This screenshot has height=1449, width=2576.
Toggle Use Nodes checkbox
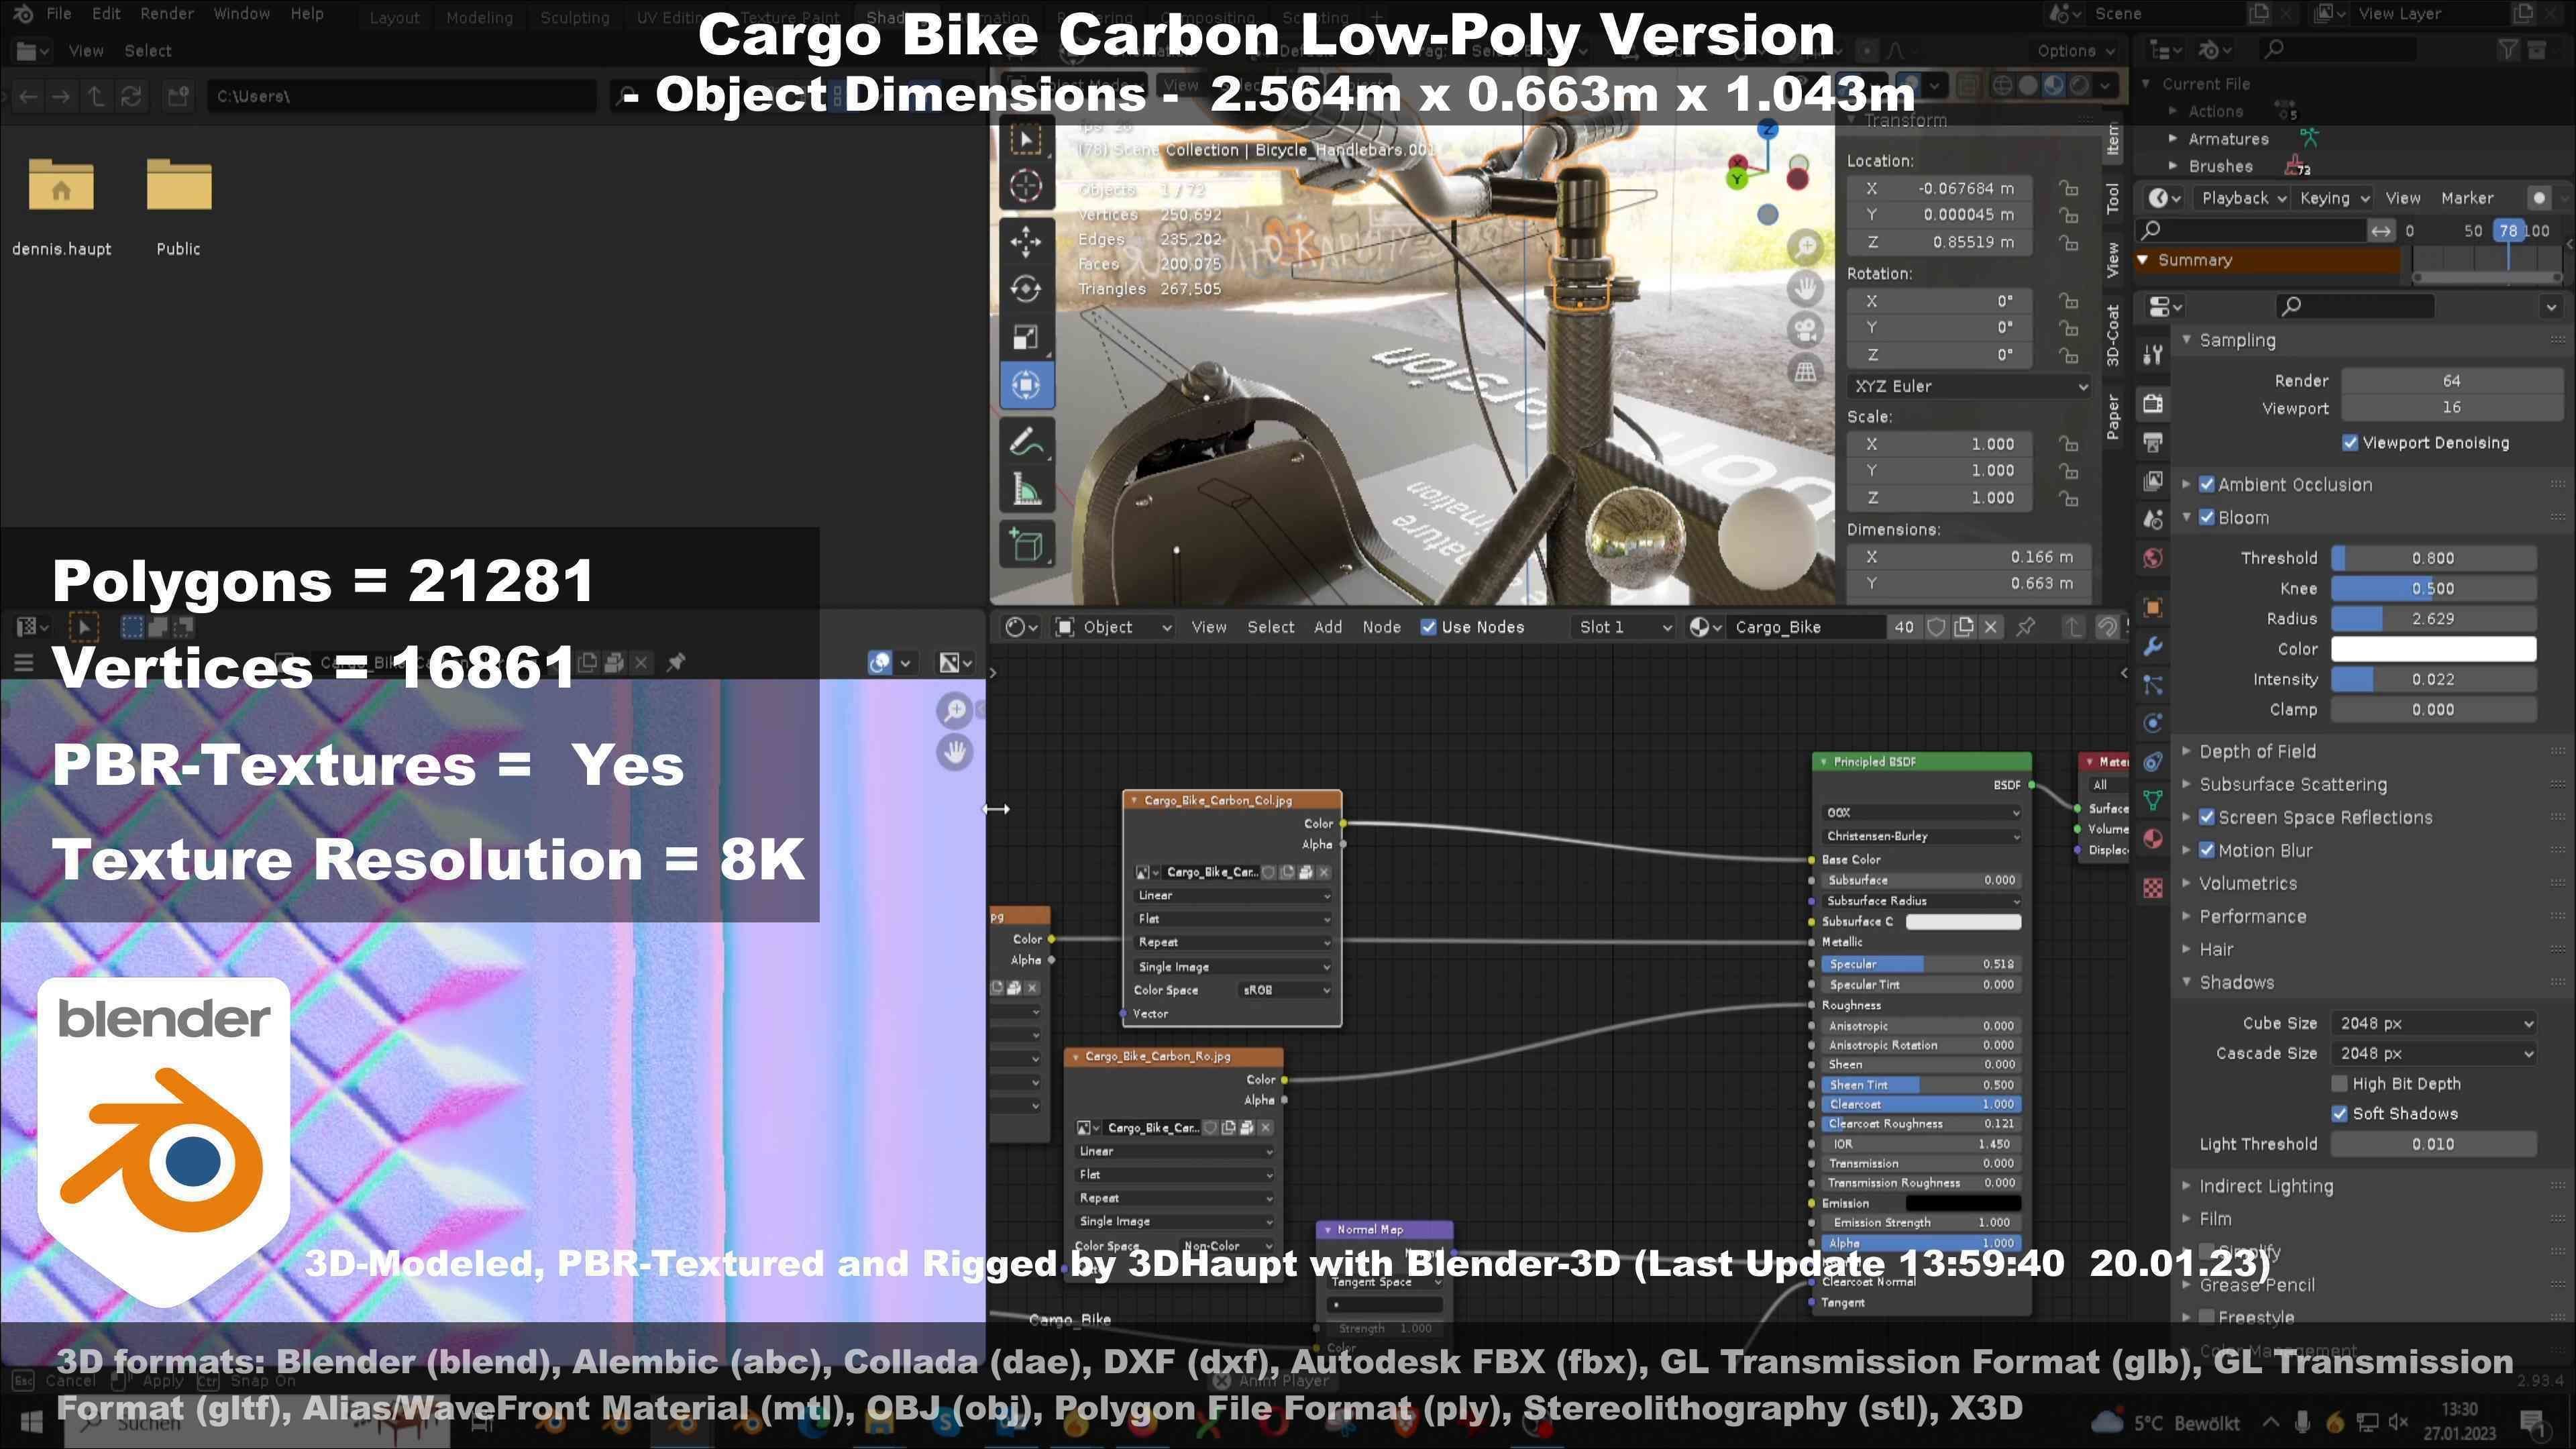coord(1428,627)
